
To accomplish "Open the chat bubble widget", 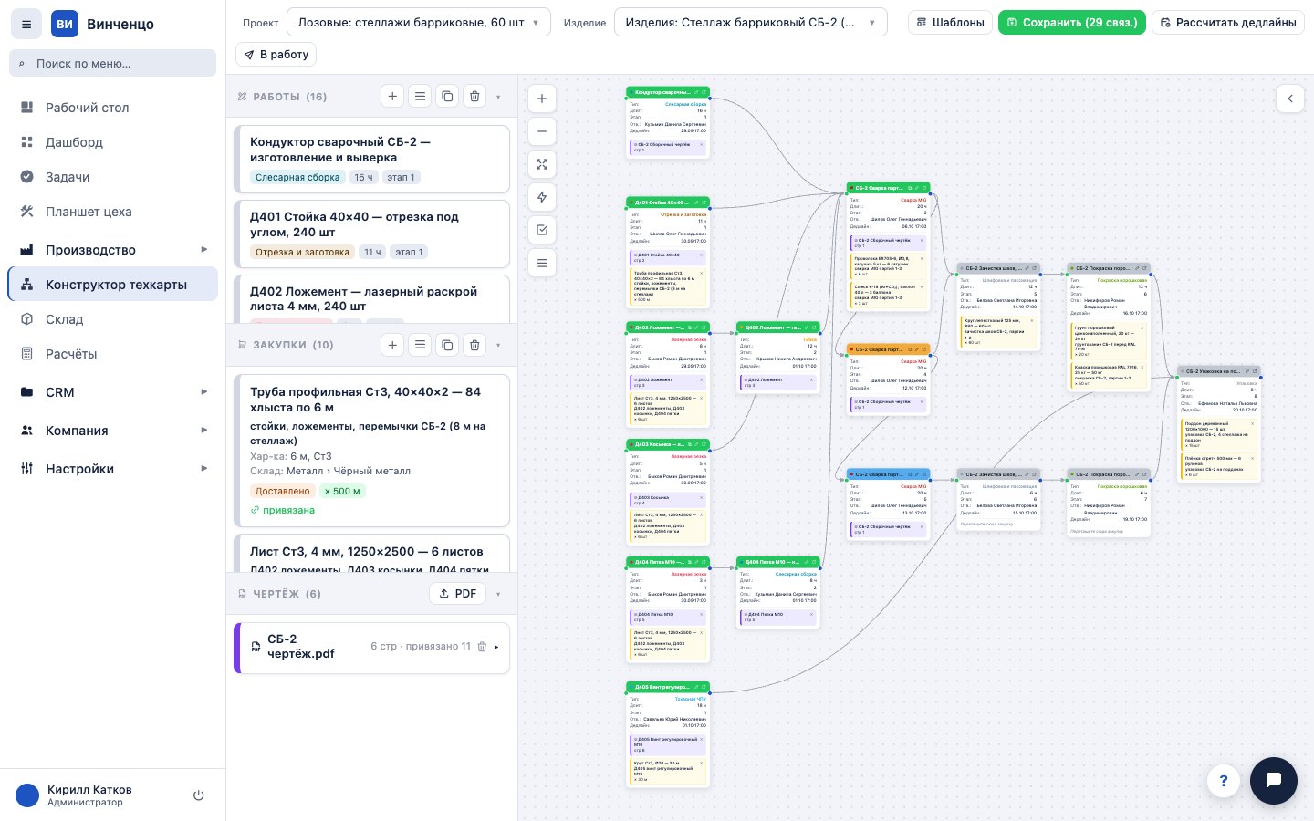I will [1274, 781].
